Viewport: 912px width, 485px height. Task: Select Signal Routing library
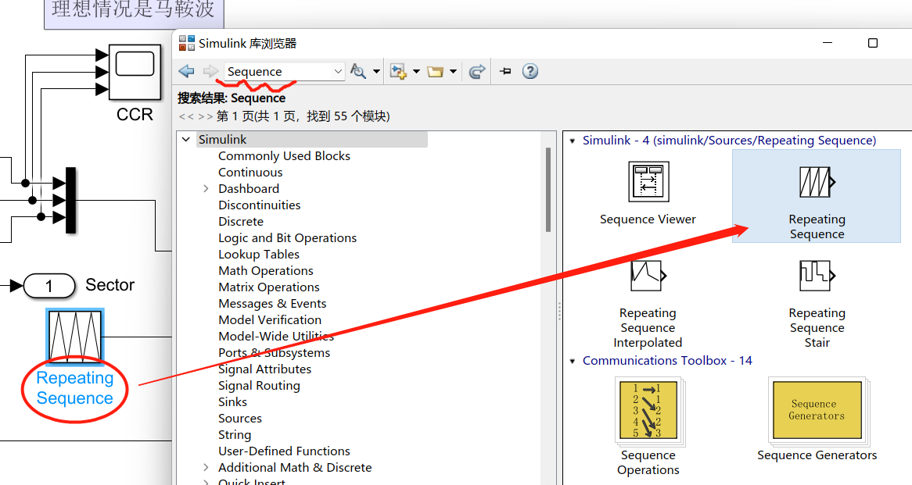(259, 385)
